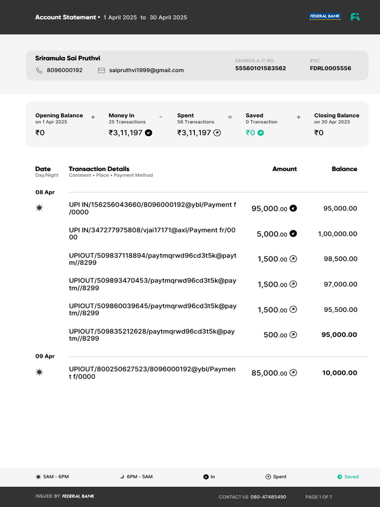Click the Account Statement title
Image resolution: width=380 pixels, height=507 pixels.
(66, 17)
